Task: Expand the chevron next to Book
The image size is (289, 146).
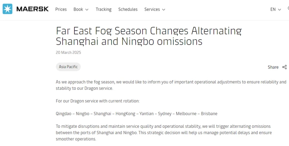Action: (87, 9)
